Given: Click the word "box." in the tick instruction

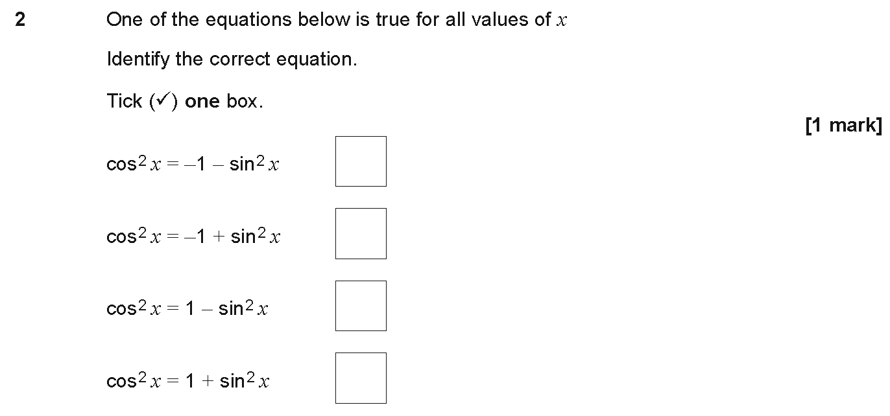Looking at the screenshot, I should coord(245,102).
